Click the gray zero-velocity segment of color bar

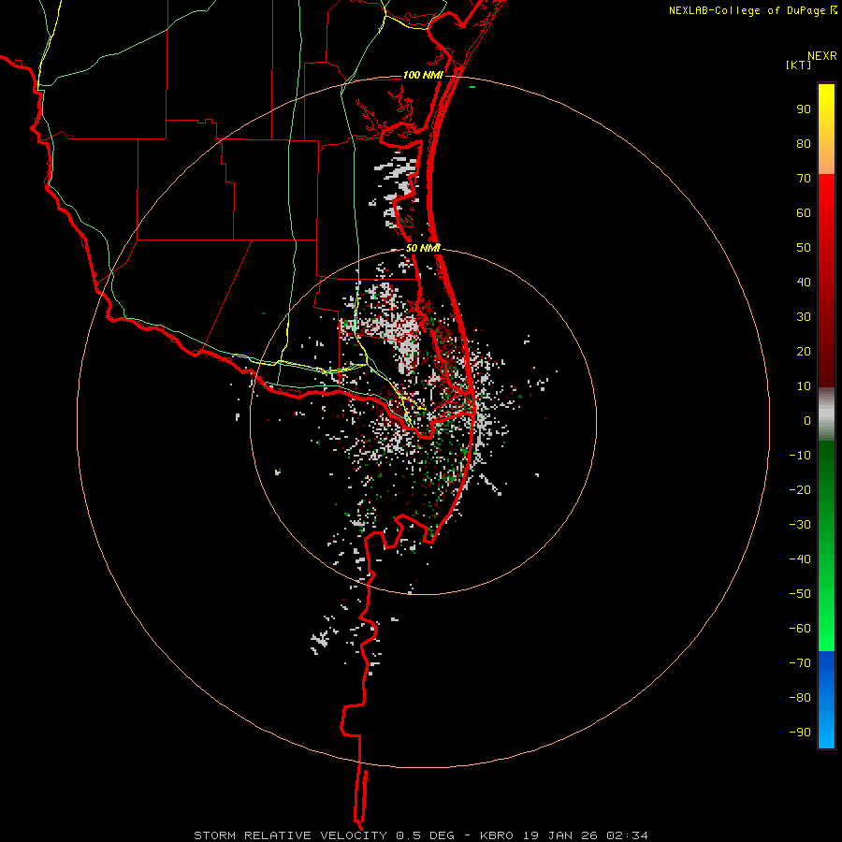tap(826, 414)
